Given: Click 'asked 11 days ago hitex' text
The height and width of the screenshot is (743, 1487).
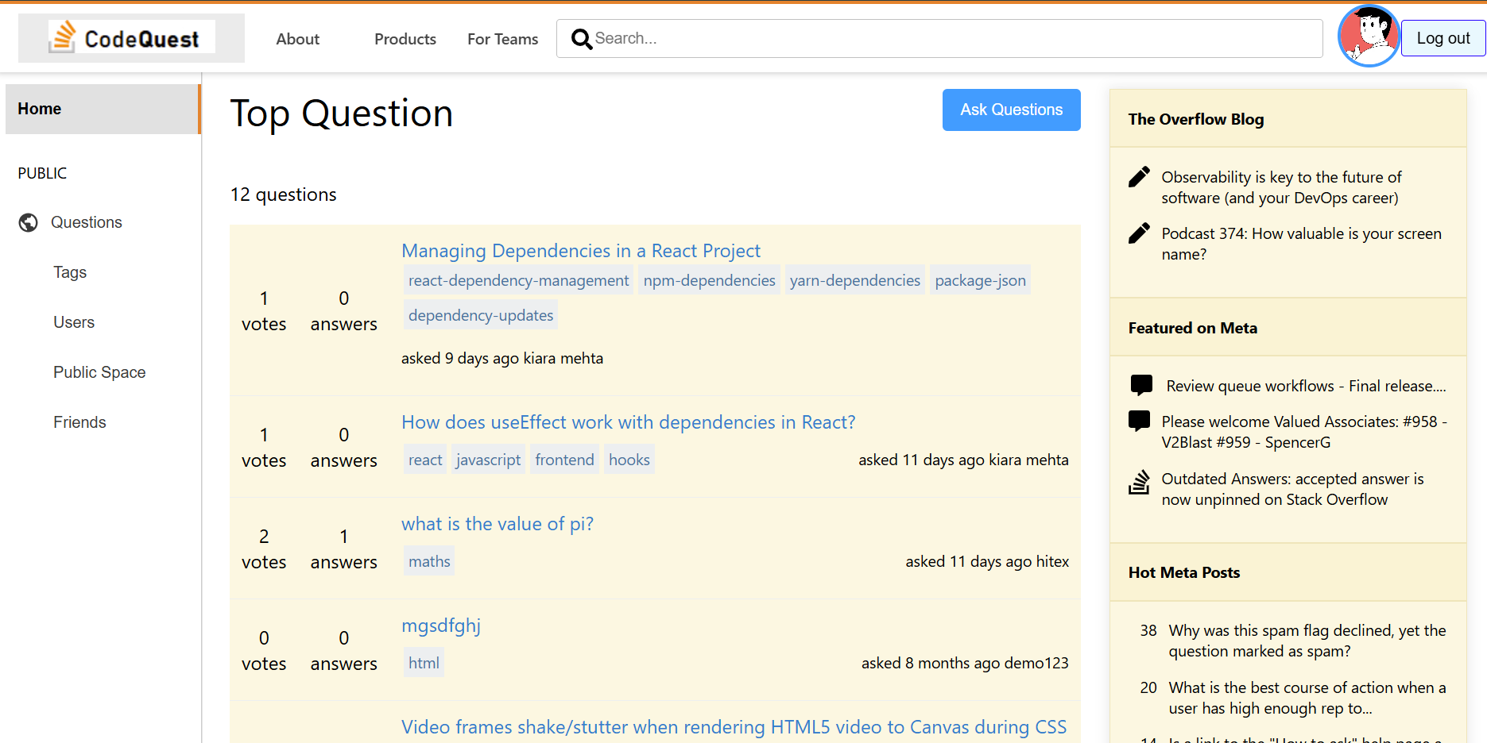Looking at the screenshot, I should [987, 561].
